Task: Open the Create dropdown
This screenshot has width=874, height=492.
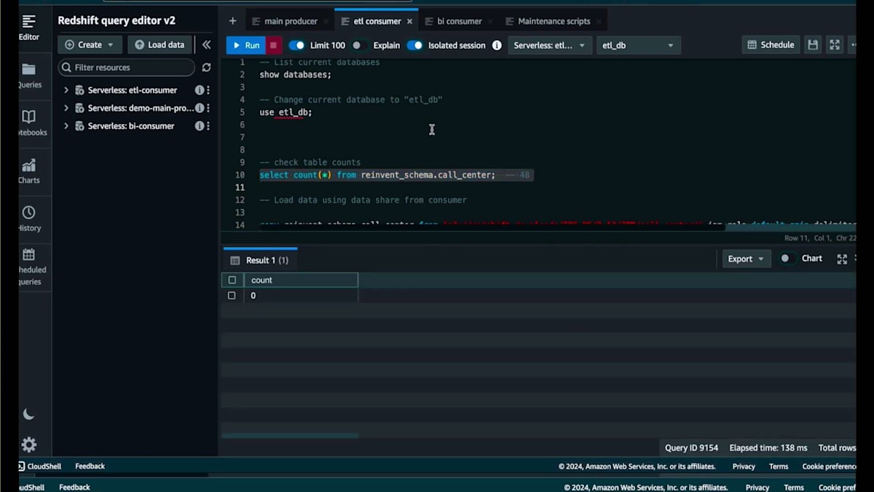Action: tap(90, 44)
